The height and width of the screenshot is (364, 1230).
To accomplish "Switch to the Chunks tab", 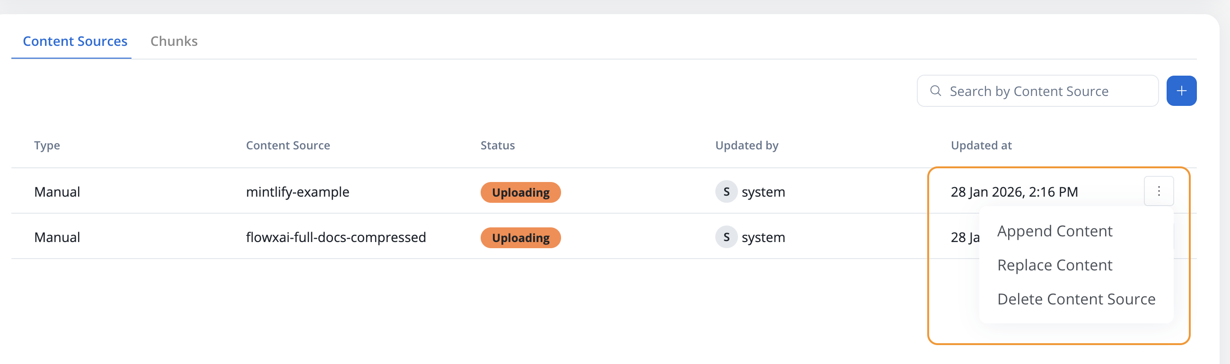I will pyautogui.click(x=174, y=41).
